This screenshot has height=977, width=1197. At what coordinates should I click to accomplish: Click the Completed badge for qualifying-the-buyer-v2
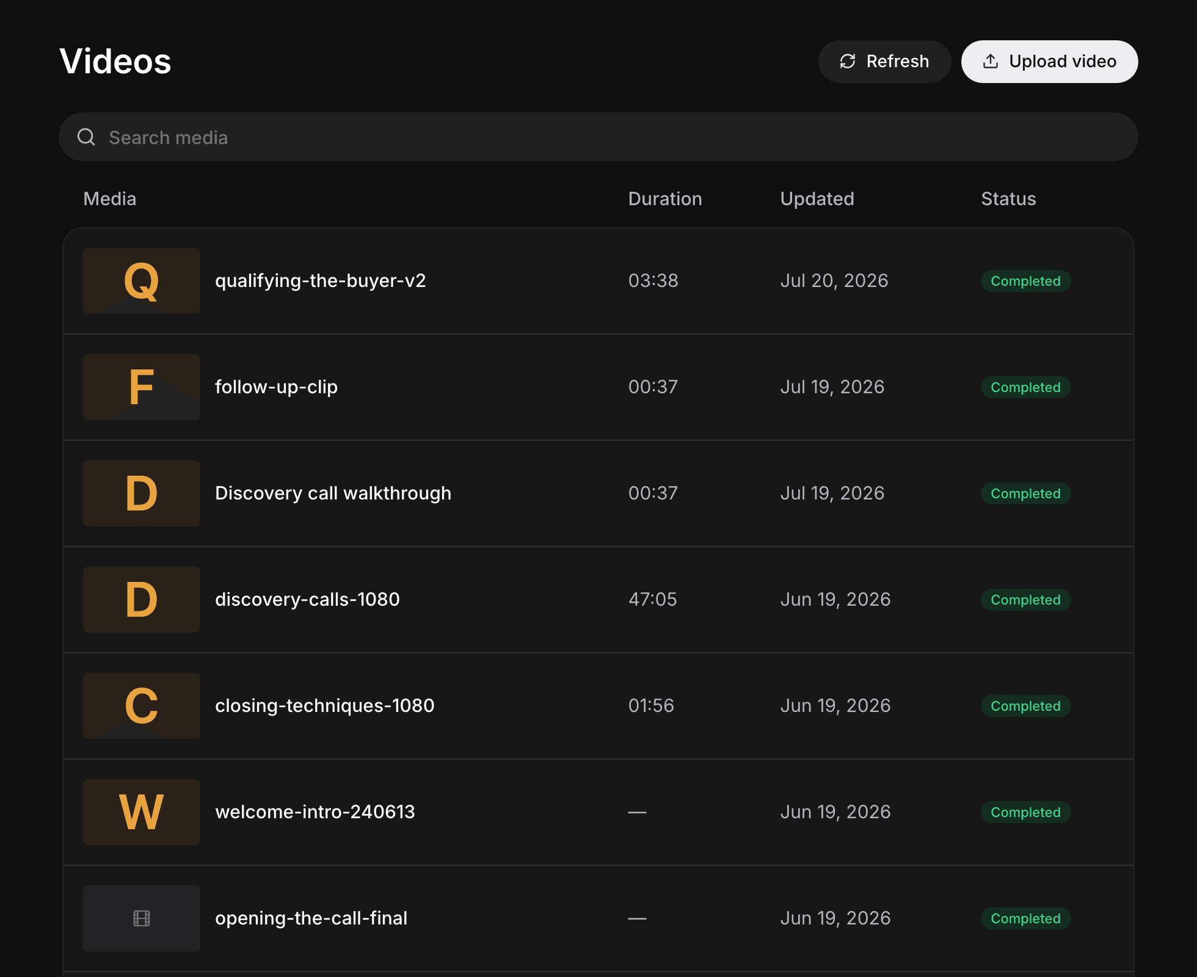(1025, 281)
